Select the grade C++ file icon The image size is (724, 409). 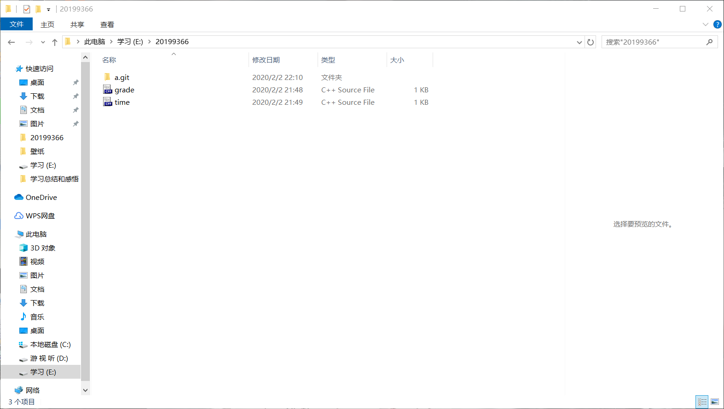[108, 90]
